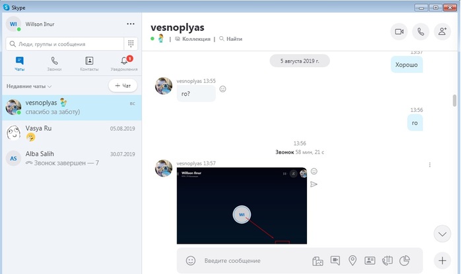Viewport: 462px width, 274px height.
Task: Click the Звонок 58 мин call entry
Action: pos(300,152)
